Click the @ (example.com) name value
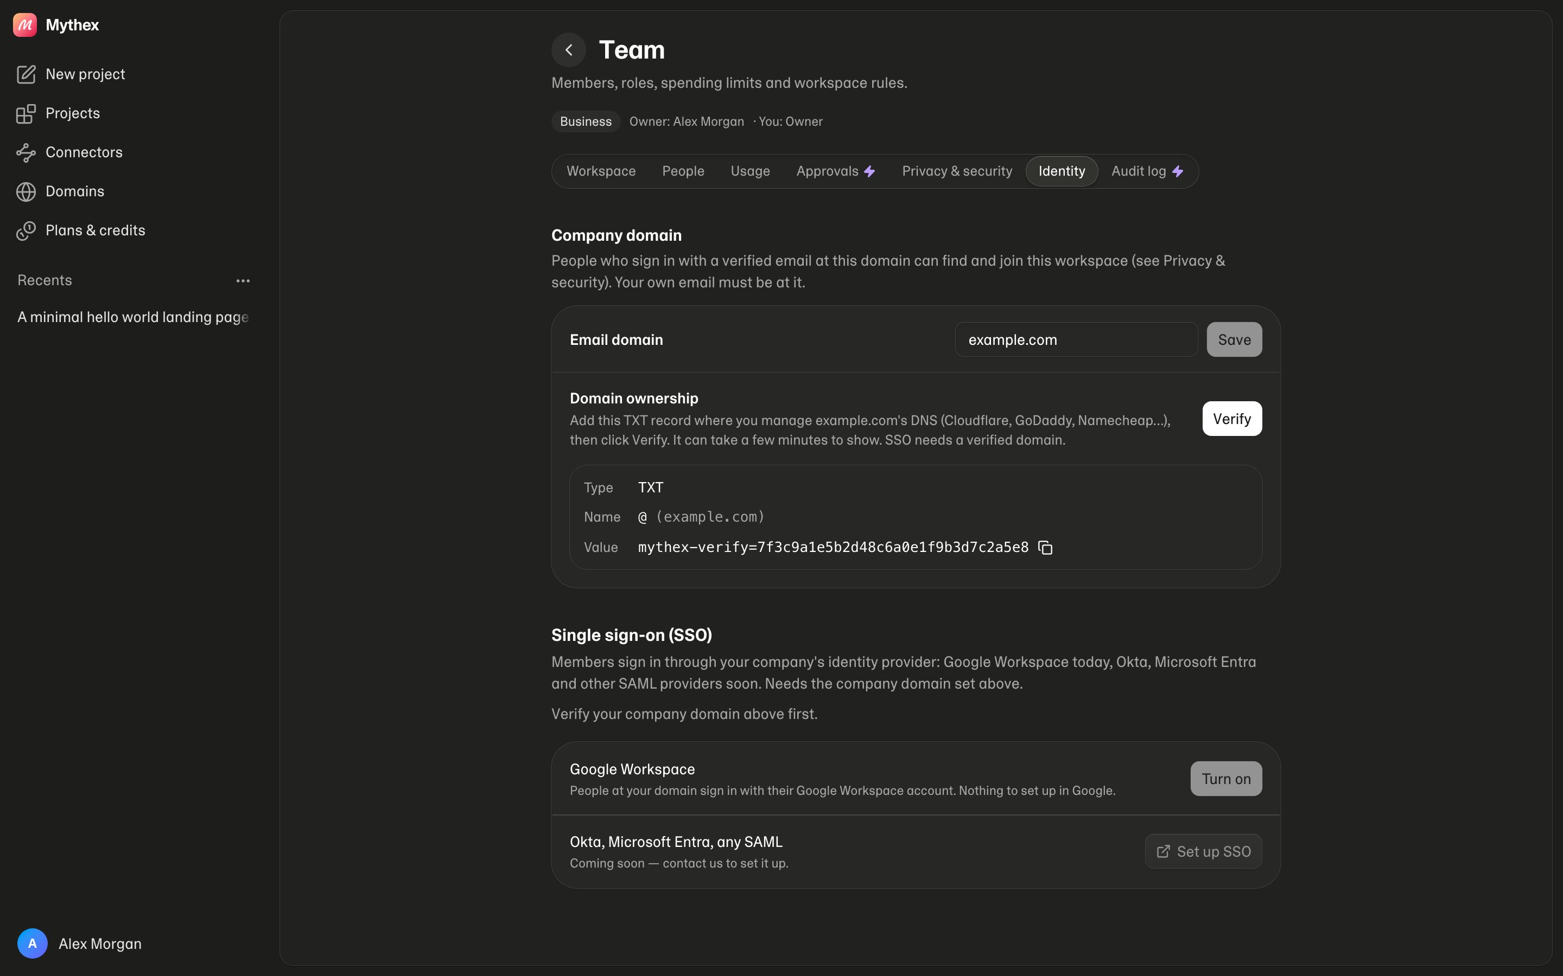 (701, 517)
